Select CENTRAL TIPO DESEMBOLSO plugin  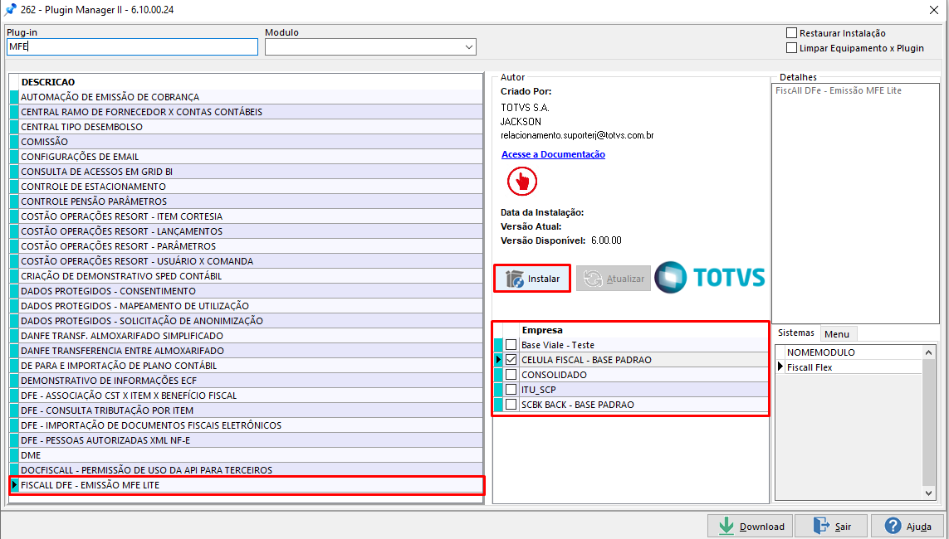[252, 127]
